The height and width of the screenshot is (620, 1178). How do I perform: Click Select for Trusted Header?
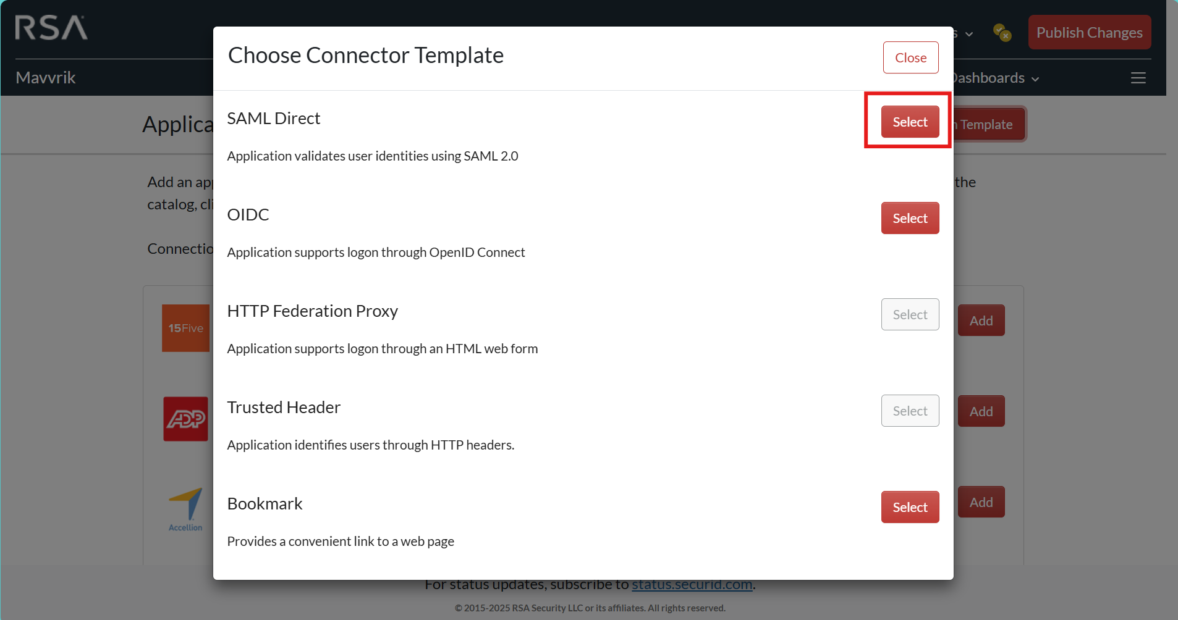tap(910, 411)
